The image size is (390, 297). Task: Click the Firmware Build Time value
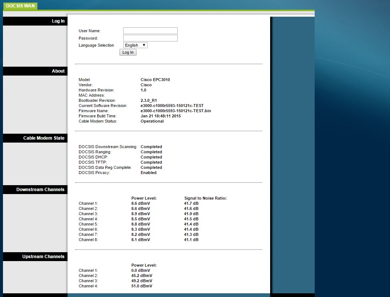[160, 116]
